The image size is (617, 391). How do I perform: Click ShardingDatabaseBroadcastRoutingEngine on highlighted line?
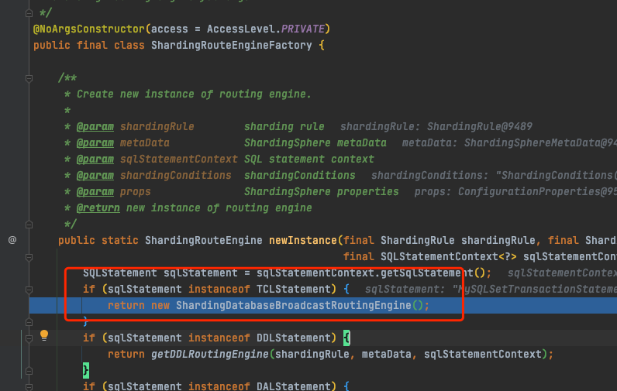(x=293, y=305)
